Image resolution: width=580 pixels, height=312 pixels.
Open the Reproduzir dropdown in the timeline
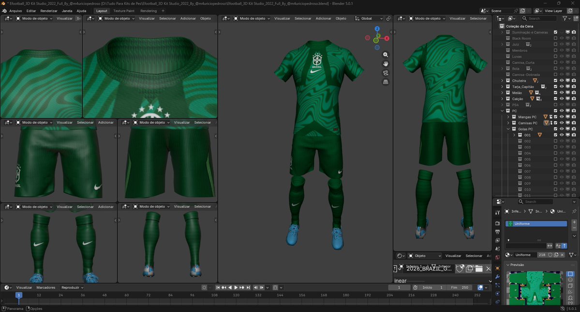(x=73, y=288)
